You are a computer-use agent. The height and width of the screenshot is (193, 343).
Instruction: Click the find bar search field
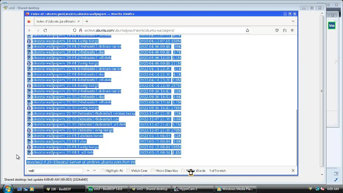tap(55, 170)
